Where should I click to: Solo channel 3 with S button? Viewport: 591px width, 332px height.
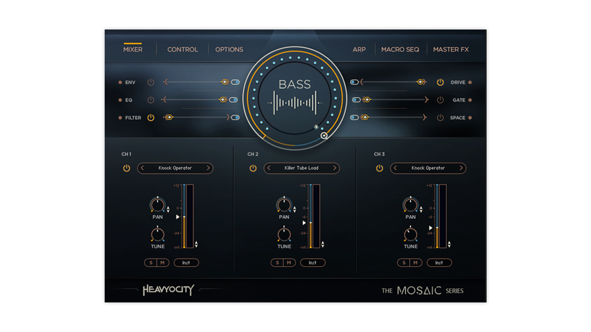404,263
